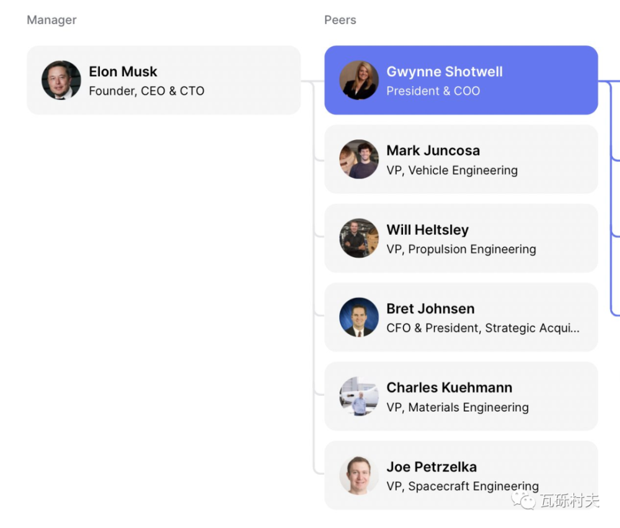The width and height of the screenshot is (620, 528).
Task: Click Charles Kuehmann's avatar picture
Action: [x=359, y=396]
